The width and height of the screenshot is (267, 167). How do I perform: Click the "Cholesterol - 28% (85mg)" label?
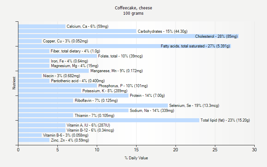coord(216,36)
